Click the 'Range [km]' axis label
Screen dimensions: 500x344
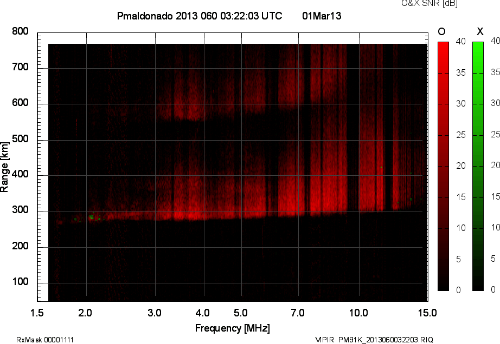coord(5,167)
